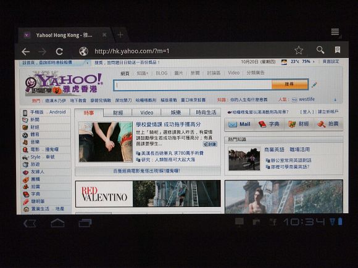Open the holding-hands story thumbnail
The image size is (358, 268).
tap(106, 142)
